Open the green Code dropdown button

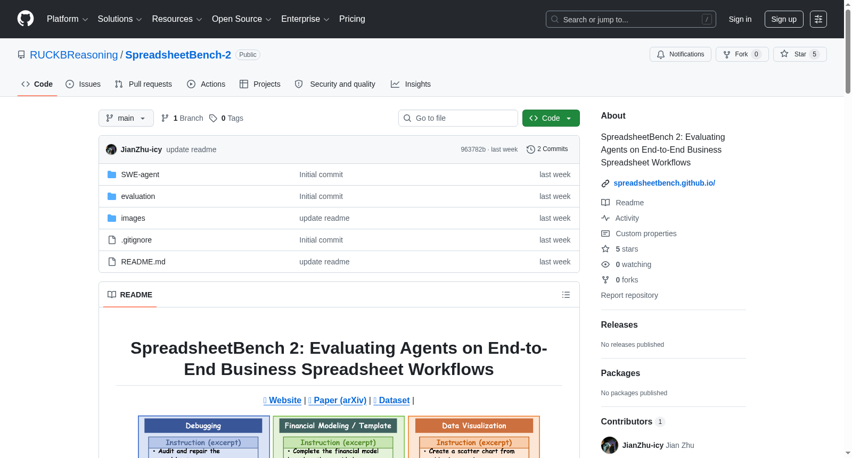pos(551,118)
